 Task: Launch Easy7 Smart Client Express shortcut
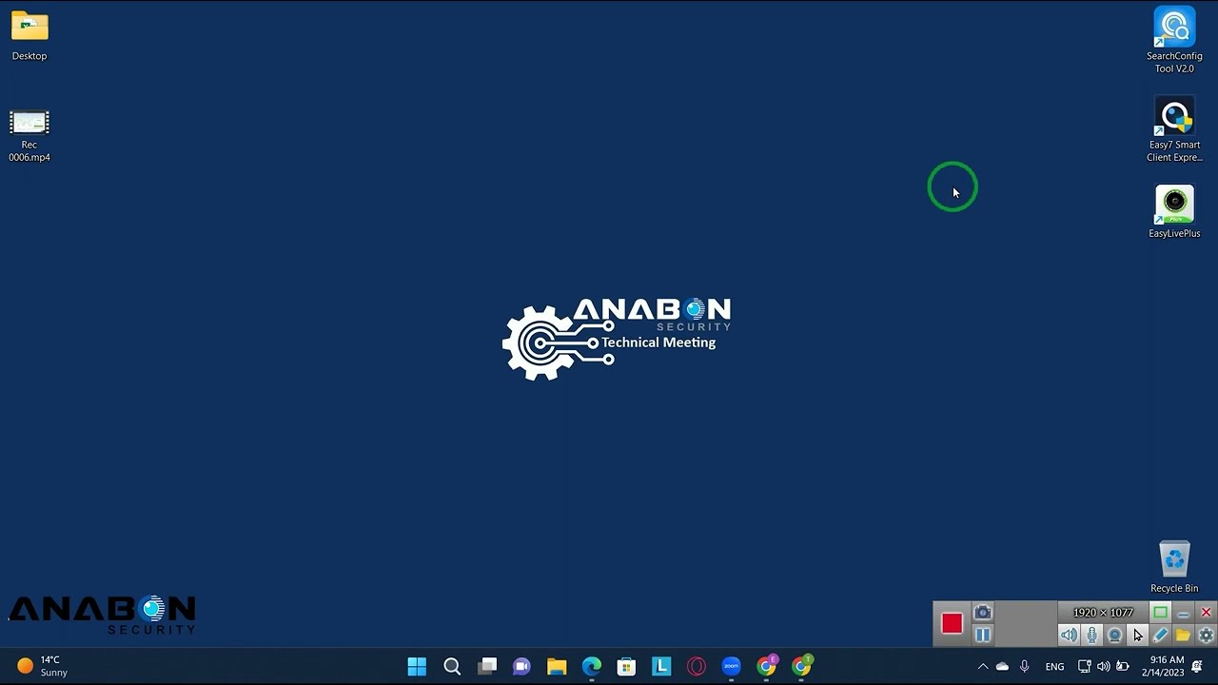pyautogui.click(x=1174, y=130)
